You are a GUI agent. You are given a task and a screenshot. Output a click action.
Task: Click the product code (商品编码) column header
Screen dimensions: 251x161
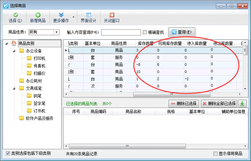point(98,111)
